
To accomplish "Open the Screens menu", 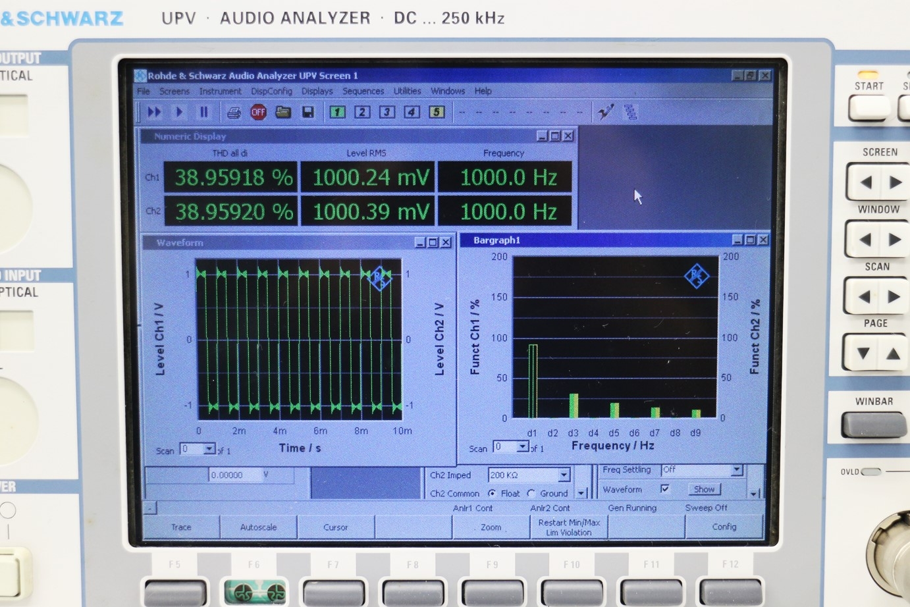I will pos(174,92).
